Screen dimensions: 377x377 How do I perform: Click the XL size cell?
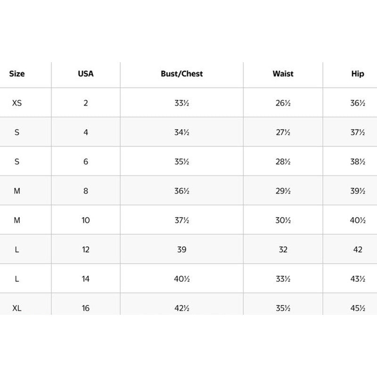17,308
